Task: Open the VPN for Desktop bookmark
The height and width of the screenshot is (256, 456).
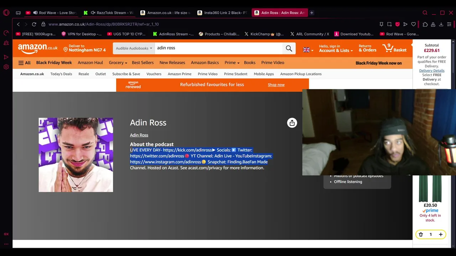Action: click(x=81, y=34)
